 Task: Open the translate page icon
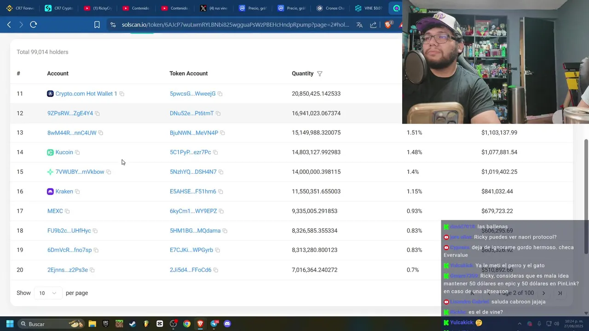pyautogui.click(x=359, y=25)
